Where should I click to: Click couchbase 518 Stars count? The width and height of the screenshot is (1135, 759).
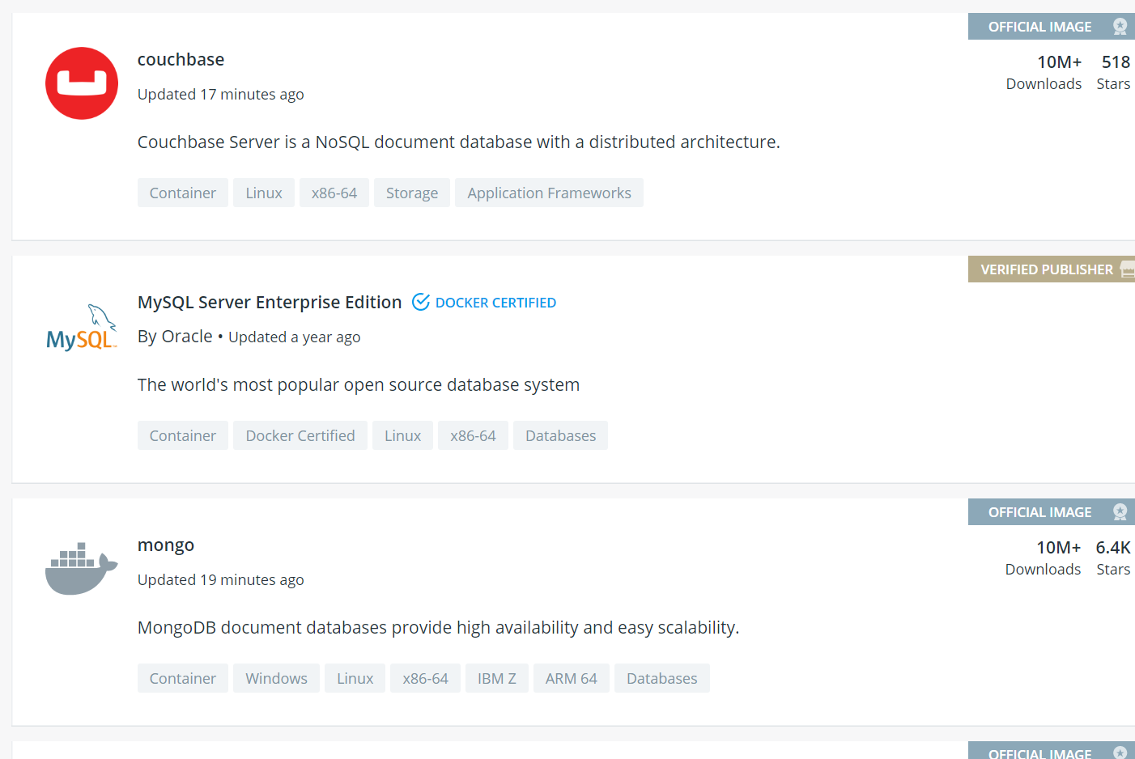(x=1114, y=72)
